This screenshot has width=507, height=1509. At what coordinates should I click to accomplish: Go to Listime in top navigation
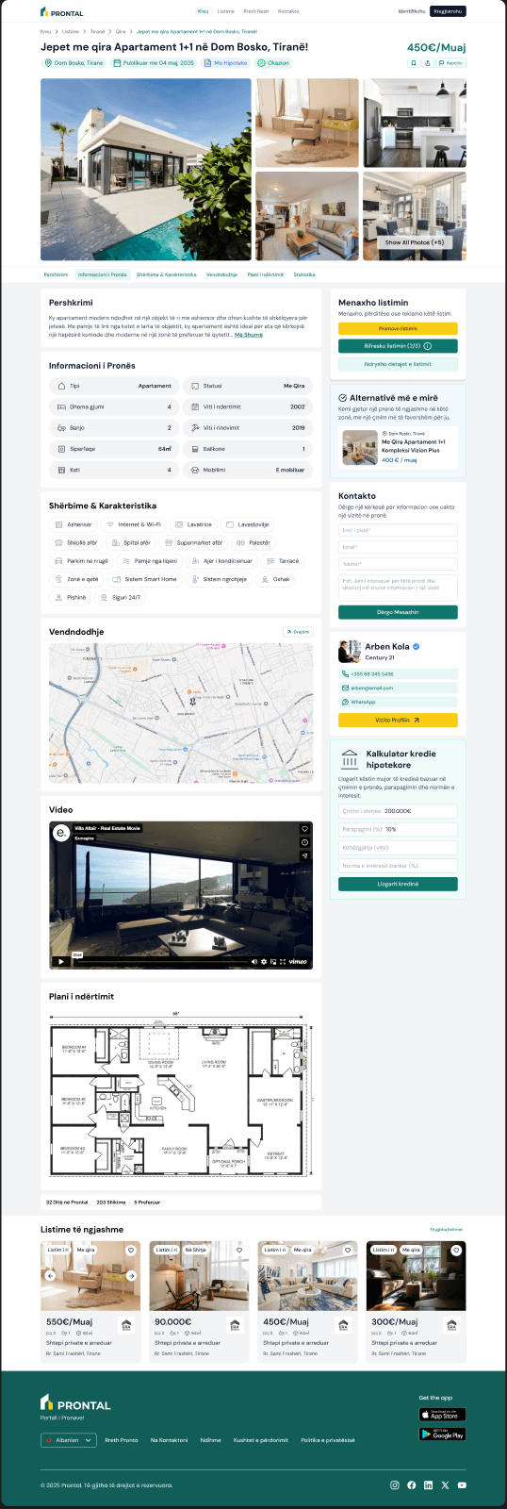226,11
